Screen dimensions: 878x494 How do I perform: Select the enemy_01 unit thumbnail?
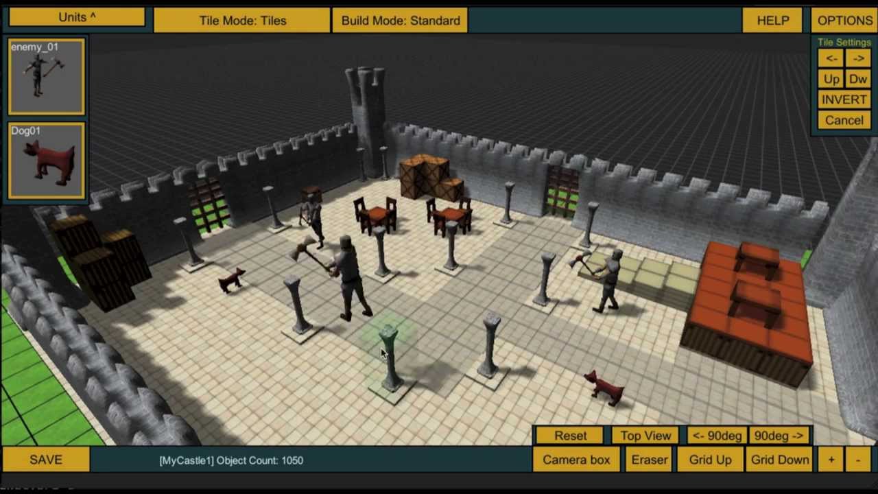click(47, 77)
